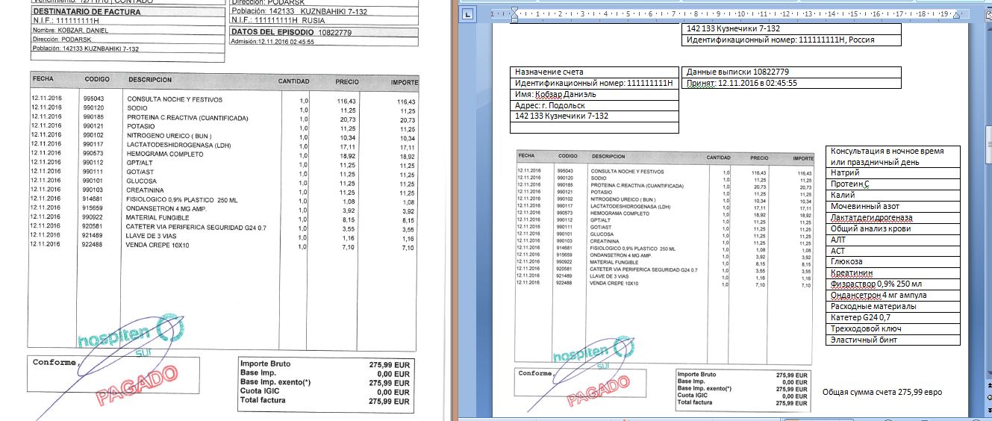992x421 pixels.
Task: Click the 'Протеин С' cell
Action: point(893,184)
